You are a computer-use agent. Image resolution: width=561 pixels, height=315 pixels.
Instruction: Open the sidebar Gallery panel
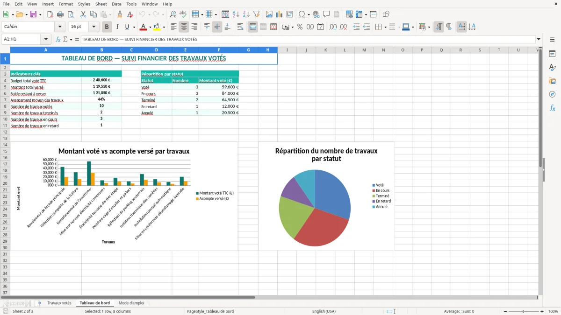pos(552,81)
